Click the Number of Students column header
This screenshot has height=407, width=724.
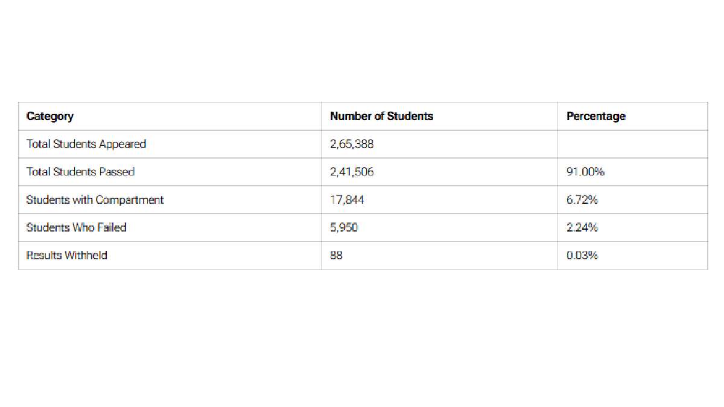pos(381,116)
